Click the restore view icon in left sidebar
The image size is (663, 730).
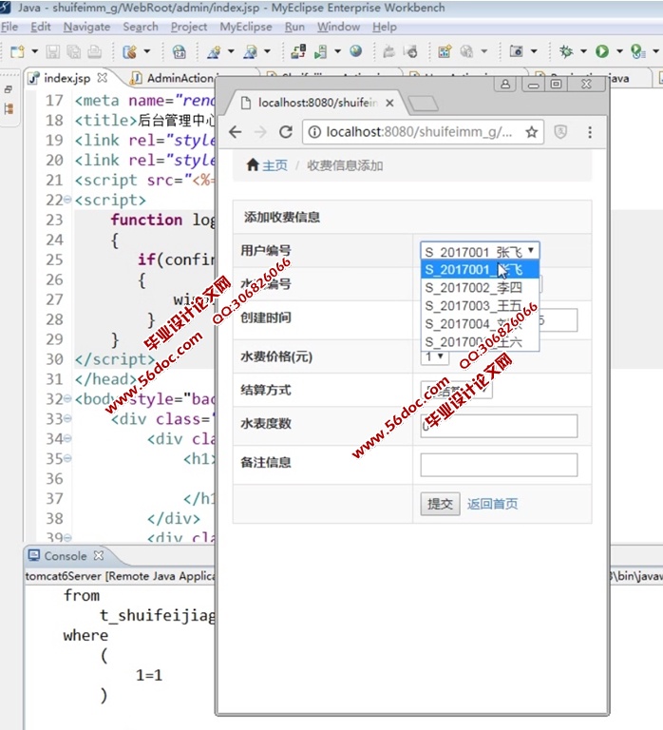9,89
